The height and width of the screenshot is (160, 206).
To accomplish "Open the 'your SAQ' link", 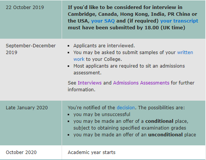I will [103, 21].
